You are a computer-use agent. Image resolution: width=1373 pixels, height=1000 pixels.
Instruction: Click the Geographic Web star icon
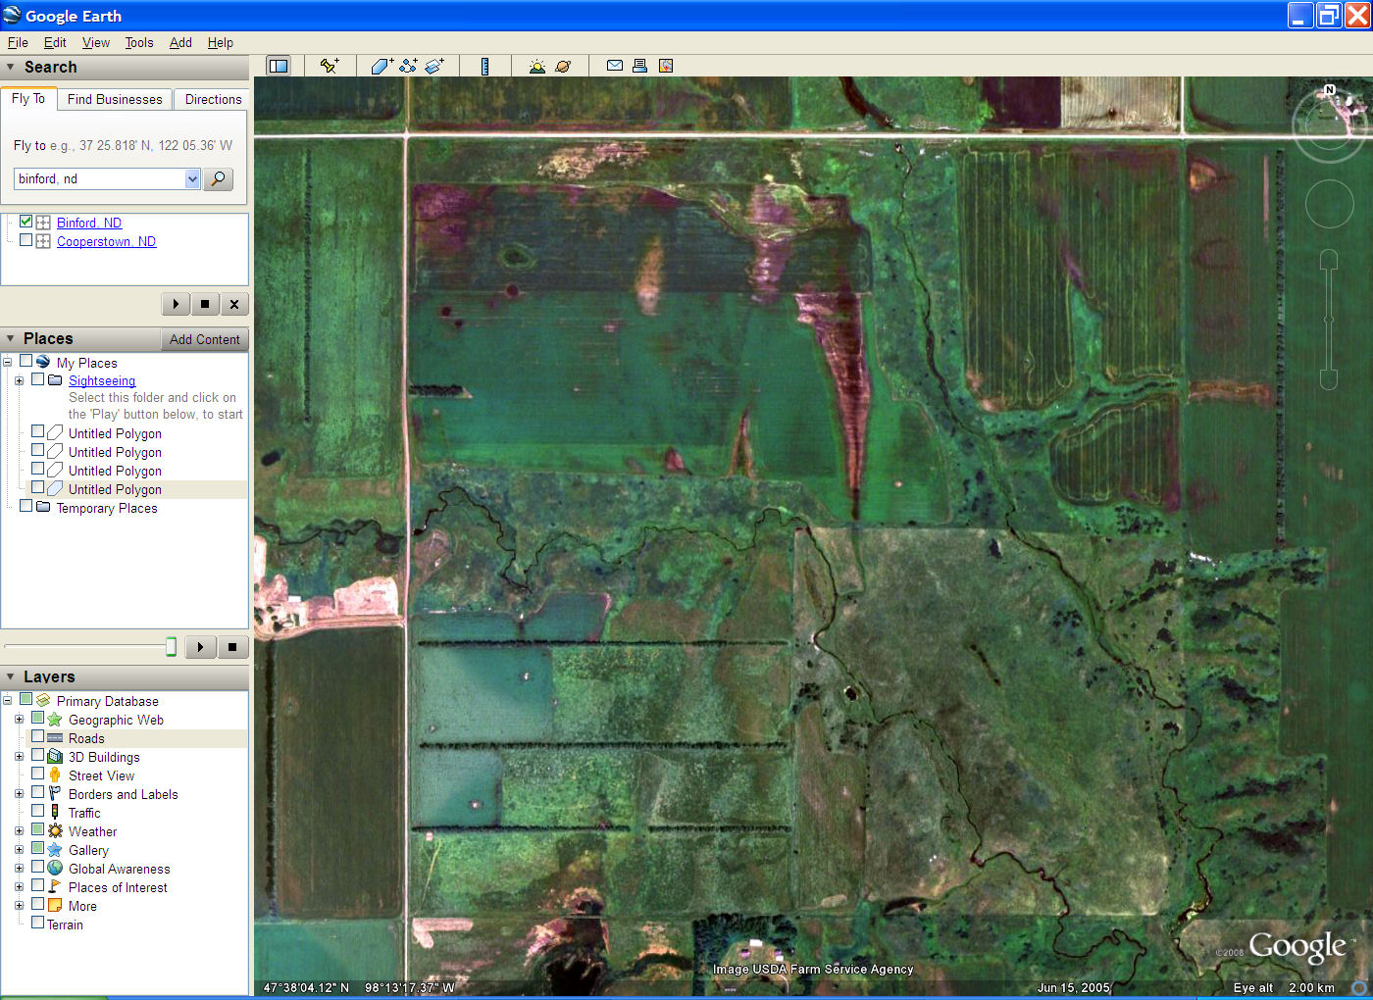click(x=55, y=720)
